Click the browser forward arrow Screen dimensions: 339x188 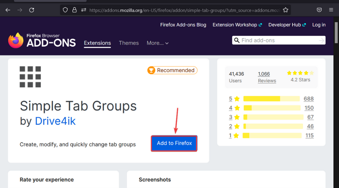click(x=20, y=10)
